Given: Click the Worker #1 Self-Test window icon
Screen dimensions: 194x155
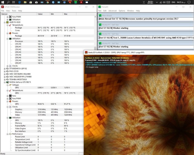Looking at the screenshot, I should [100, 24].
